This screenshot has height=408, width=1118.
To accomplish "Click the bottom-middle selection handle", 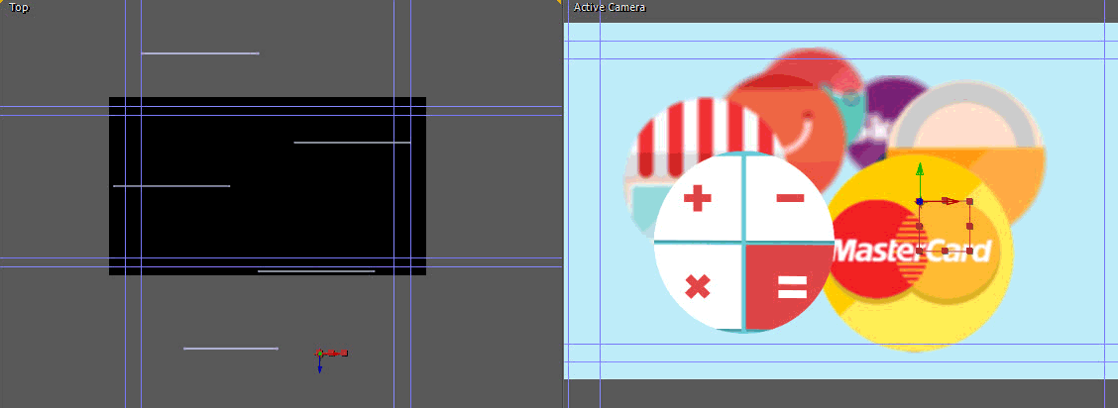I will point(945,251).
